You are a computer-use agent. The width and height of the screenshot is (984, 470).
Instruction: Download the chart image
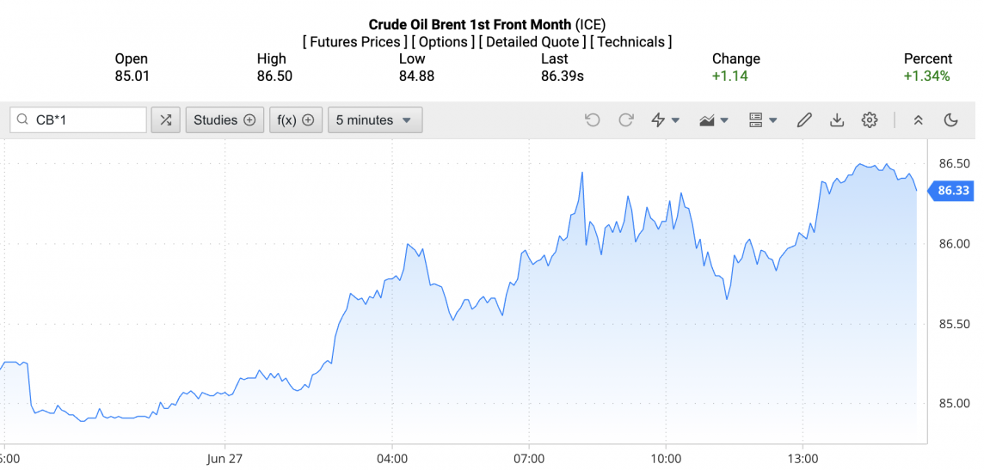click(x=837, y=120)
